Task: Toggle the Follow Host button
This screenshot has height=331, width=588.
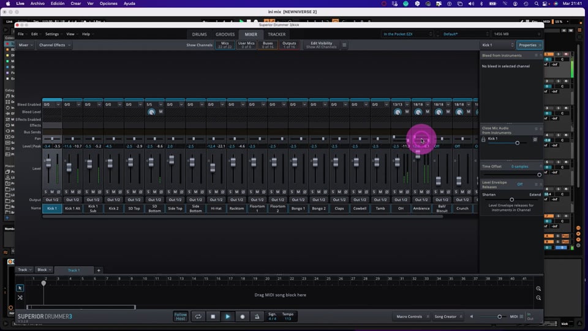Action: coord(180,316)
